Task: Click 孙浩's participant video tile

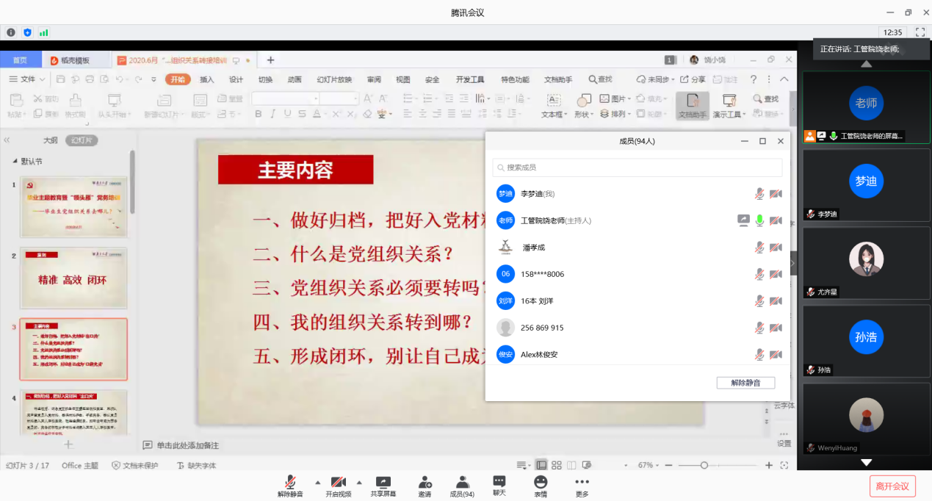Action: point(866,339)
